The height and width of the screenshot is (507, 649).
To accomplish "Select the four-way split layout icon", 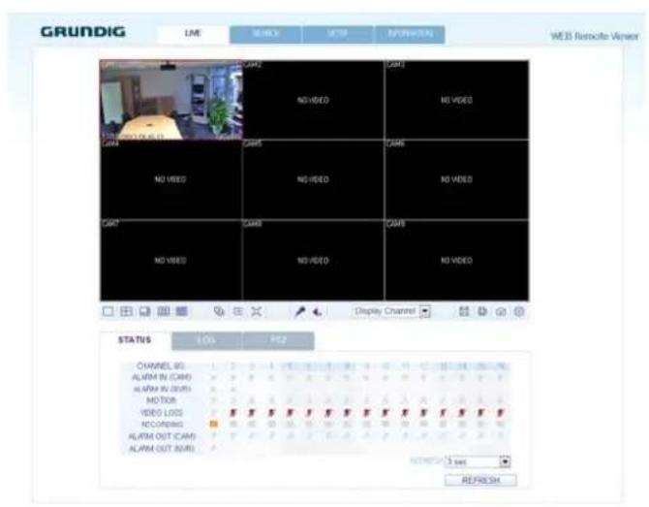I will tap(126, 311).
